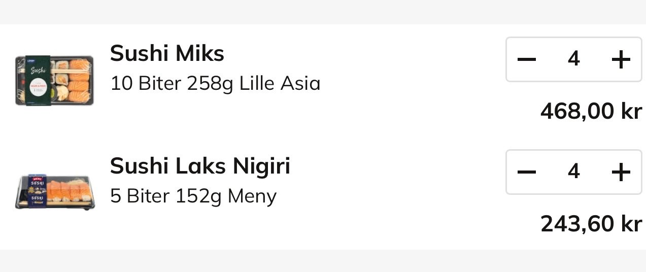This screenshot has width=646, height=272.
Task: Select the Sushi Laks Nigiri quantity value
Action: [573, 172]
